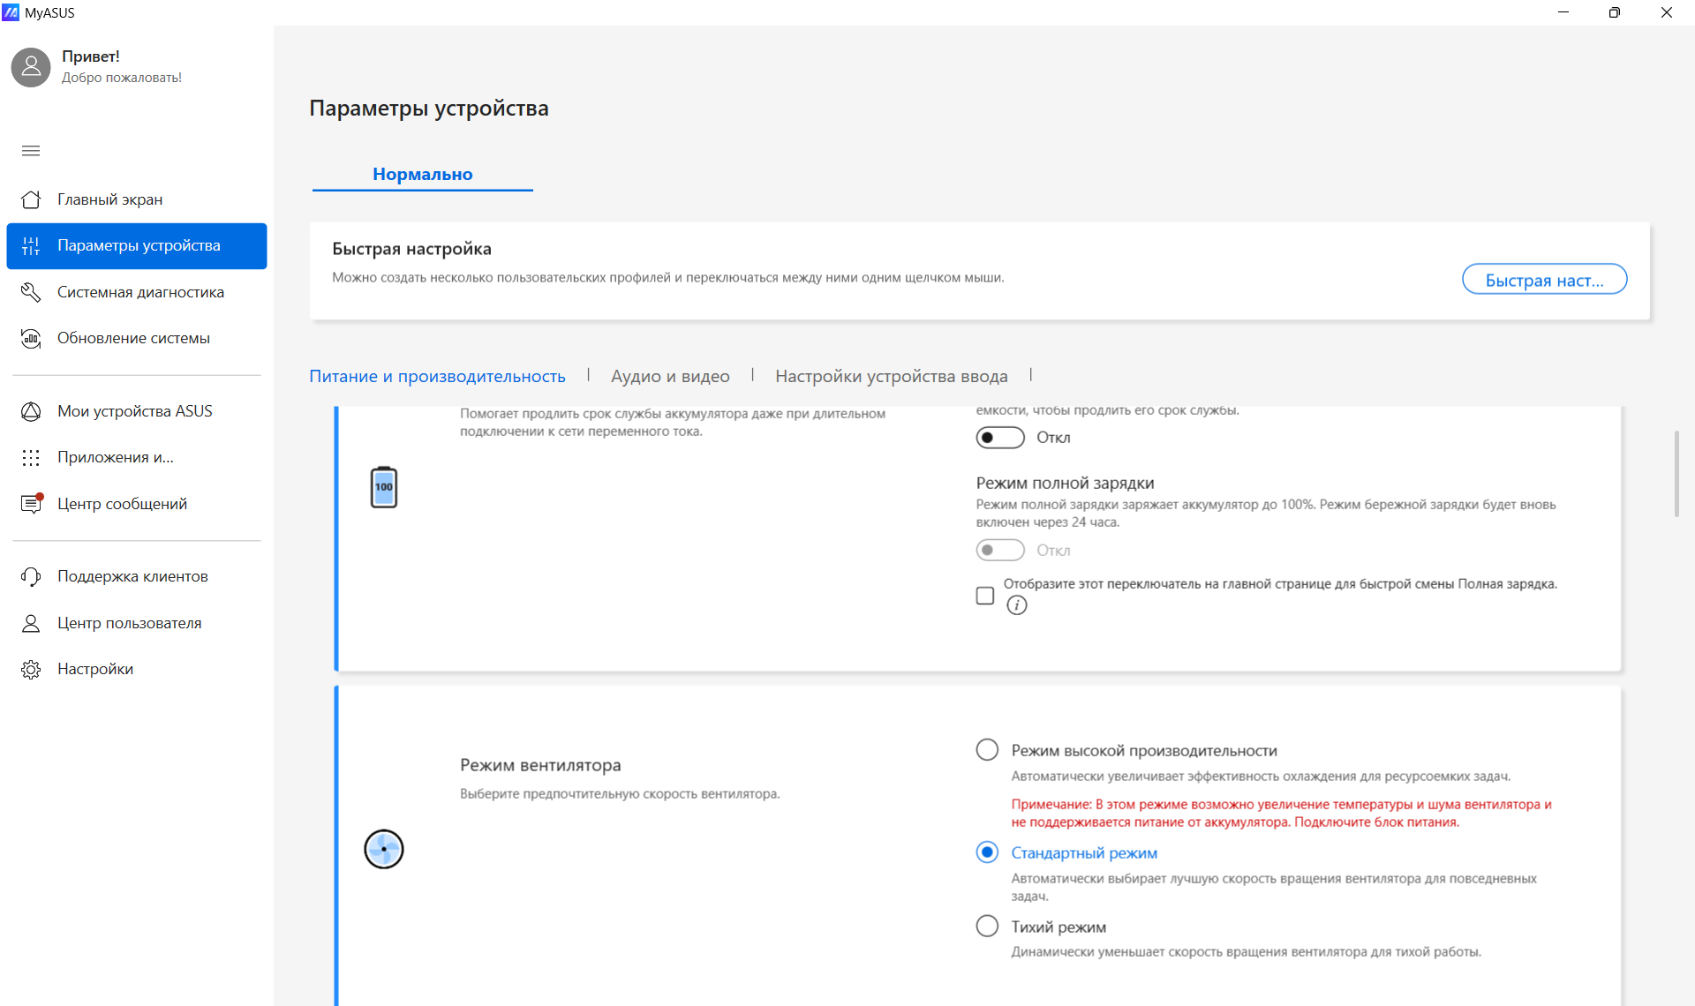This screenshot has width=1695, height=1006.
Task: Select Тихий режим fan option
Action: [987, 927]
